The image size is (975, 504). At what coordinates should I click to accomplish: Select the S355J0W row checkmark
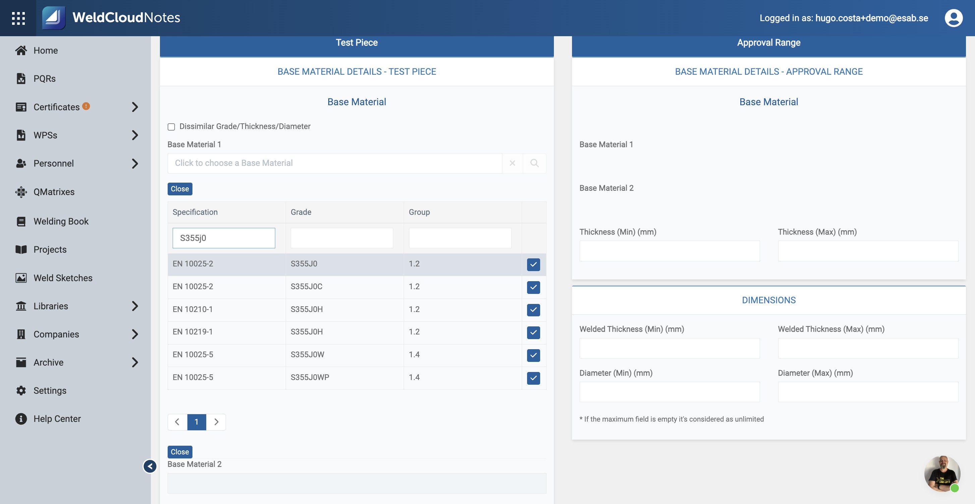[x=533, y=355]
